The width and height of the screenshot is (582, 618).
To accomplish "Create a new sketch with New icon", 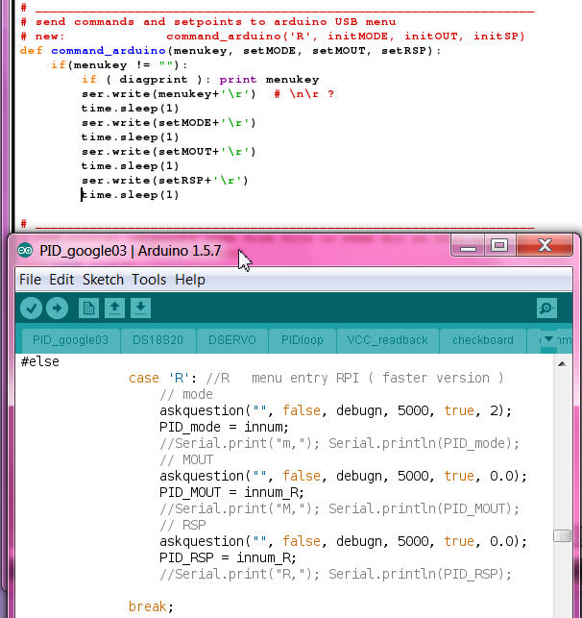I will (x=88, y=308).
